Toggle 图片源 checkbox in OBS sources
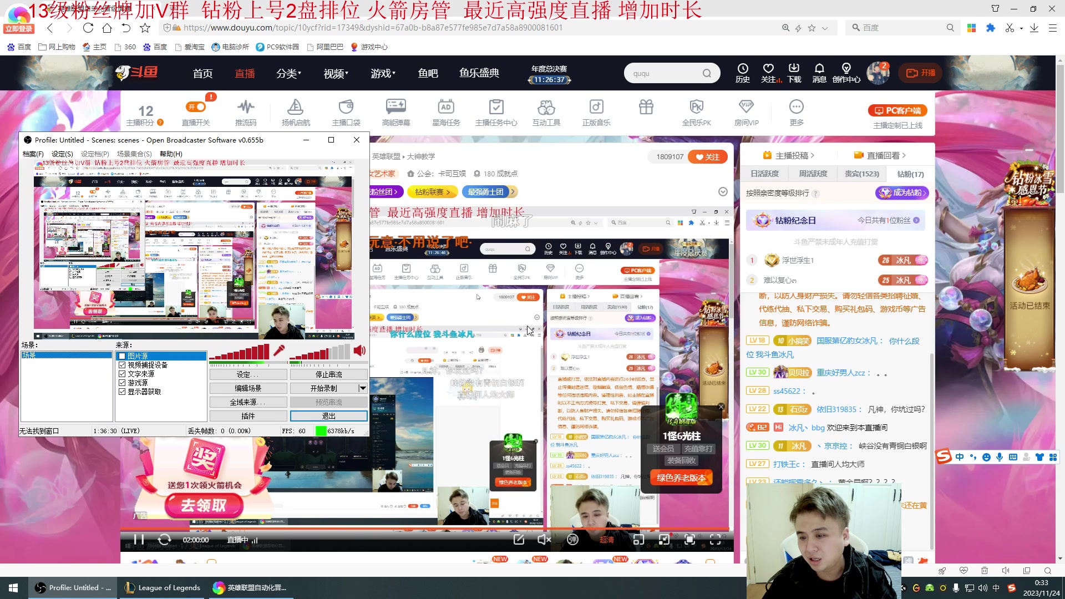 (122, 356)
